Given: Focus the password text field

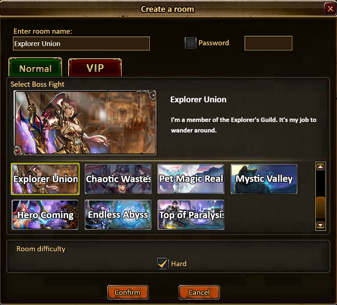Looking at the screenshot, I should tap(268, 43).
